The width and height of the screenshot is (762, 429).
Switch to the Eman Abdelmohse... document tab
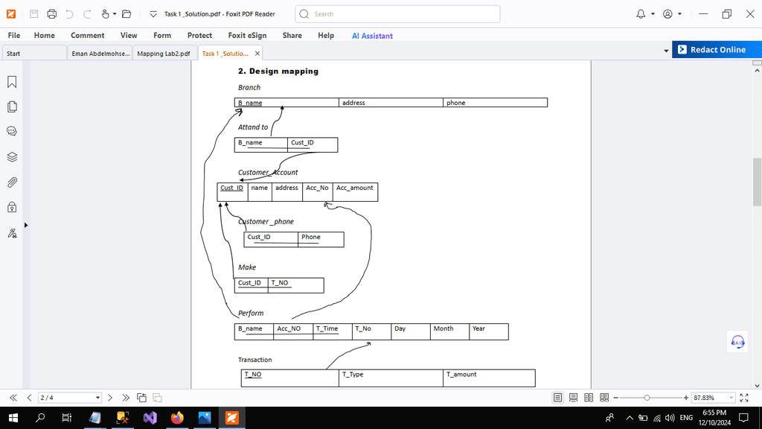(100, 54)
